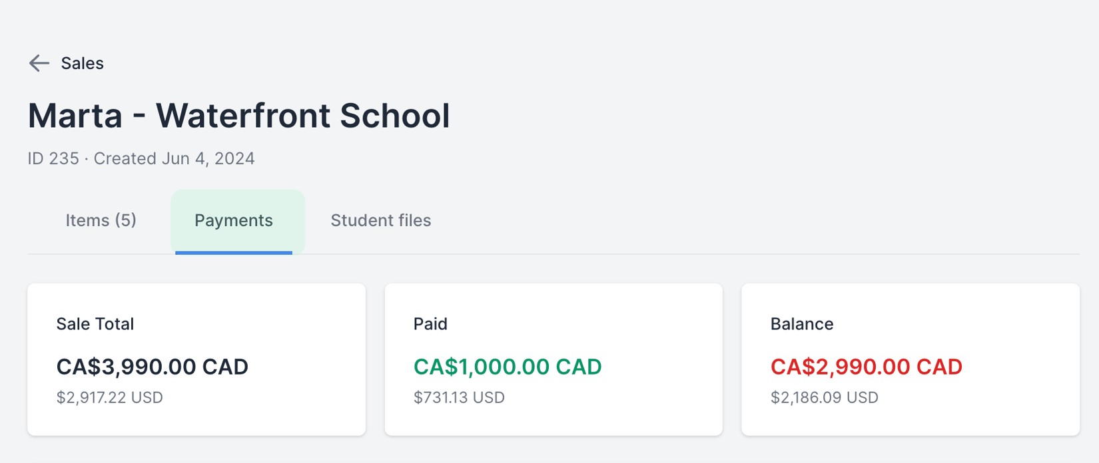Click the red CA$2,990.00 CAD balance amount

coord(866,366)
